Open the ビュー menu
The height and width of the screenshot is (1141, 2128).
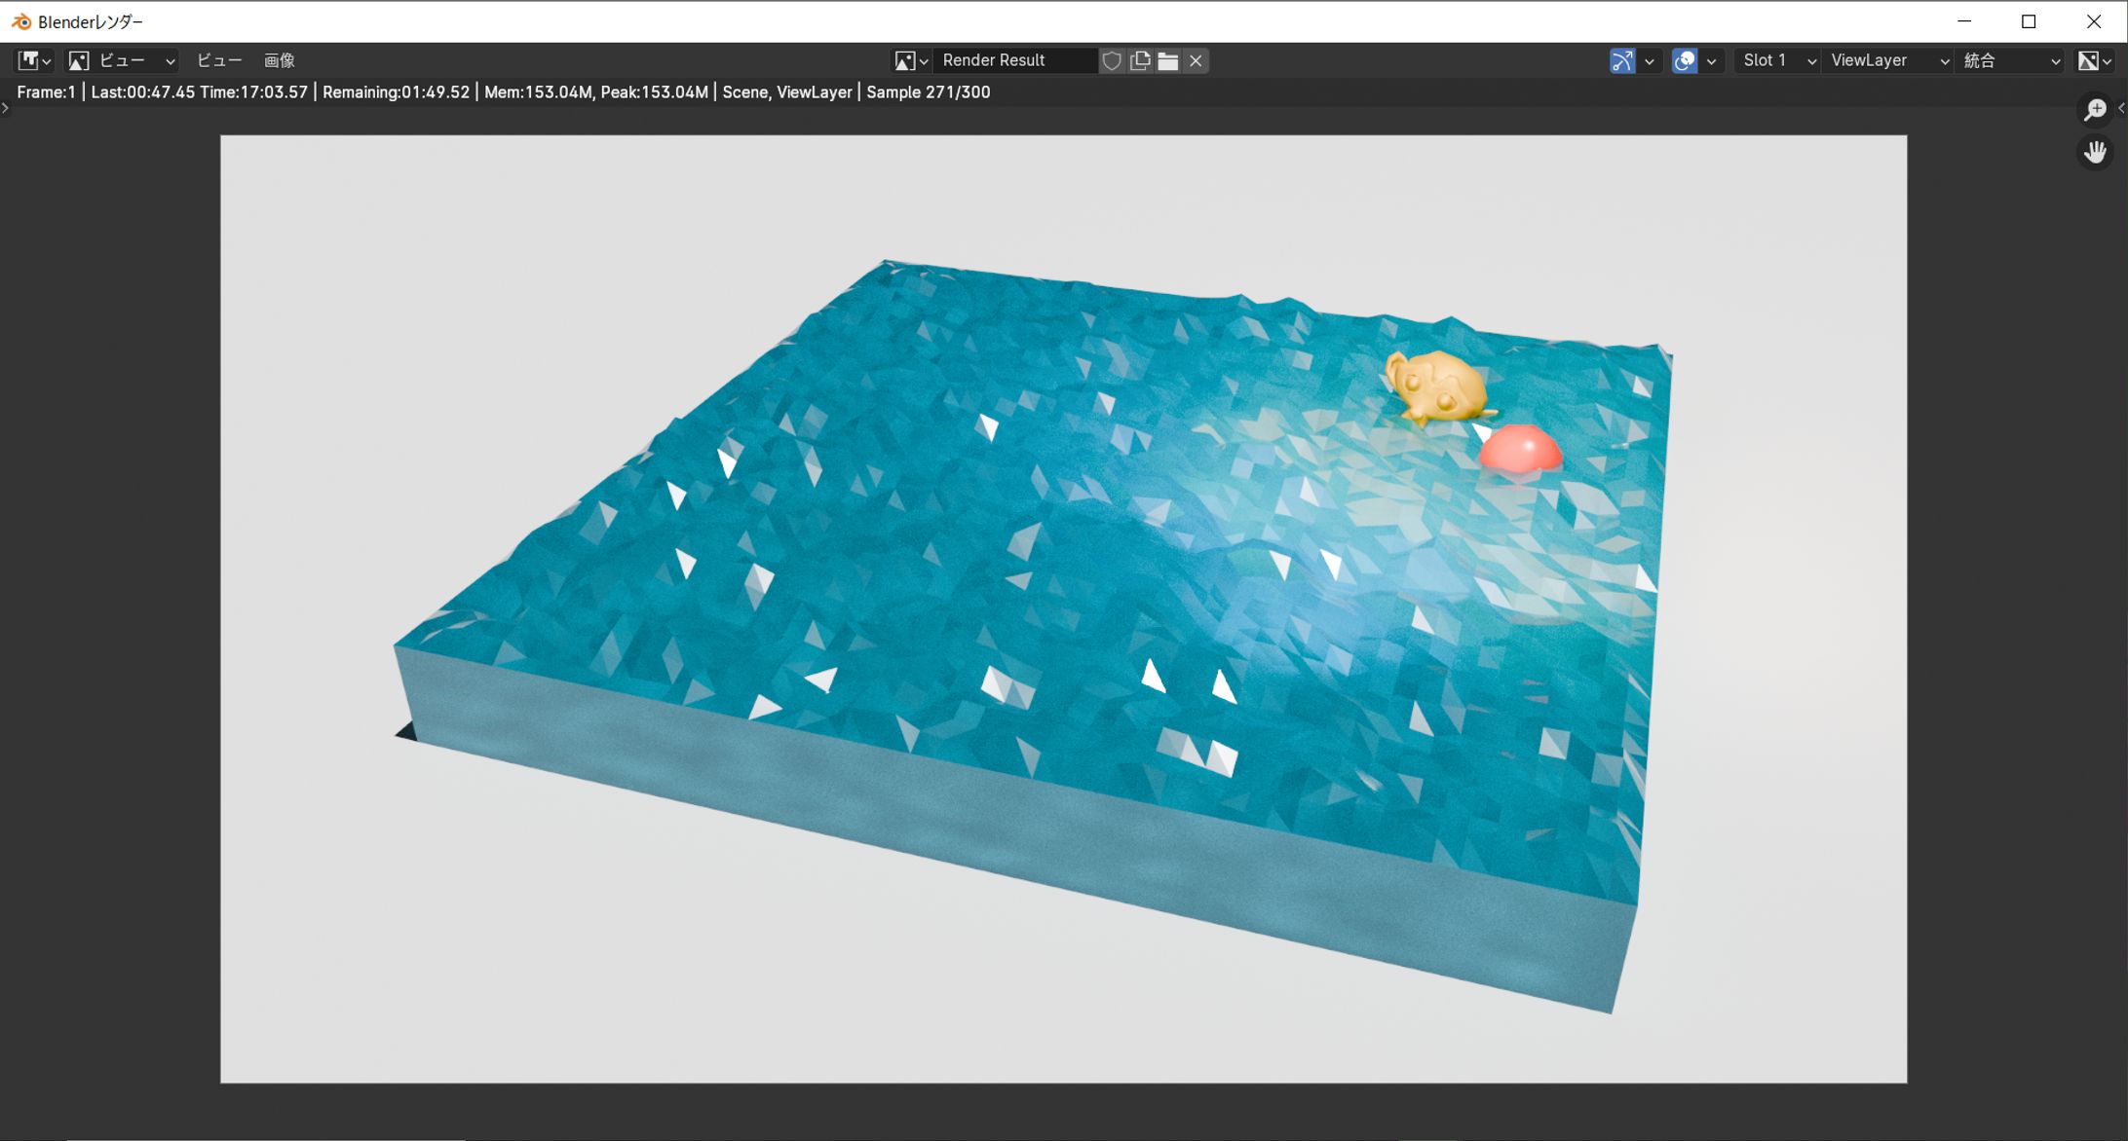click(218, 60)
